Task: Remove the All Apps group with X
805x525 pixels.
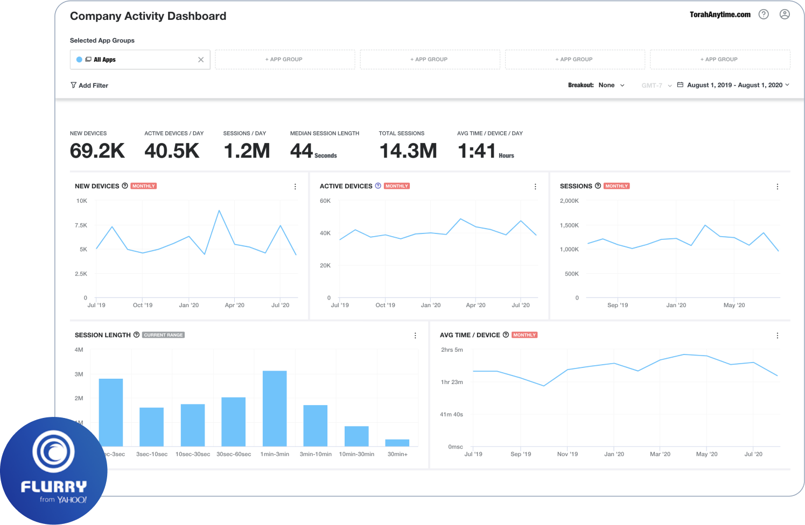Action: (x=201, y=60)
